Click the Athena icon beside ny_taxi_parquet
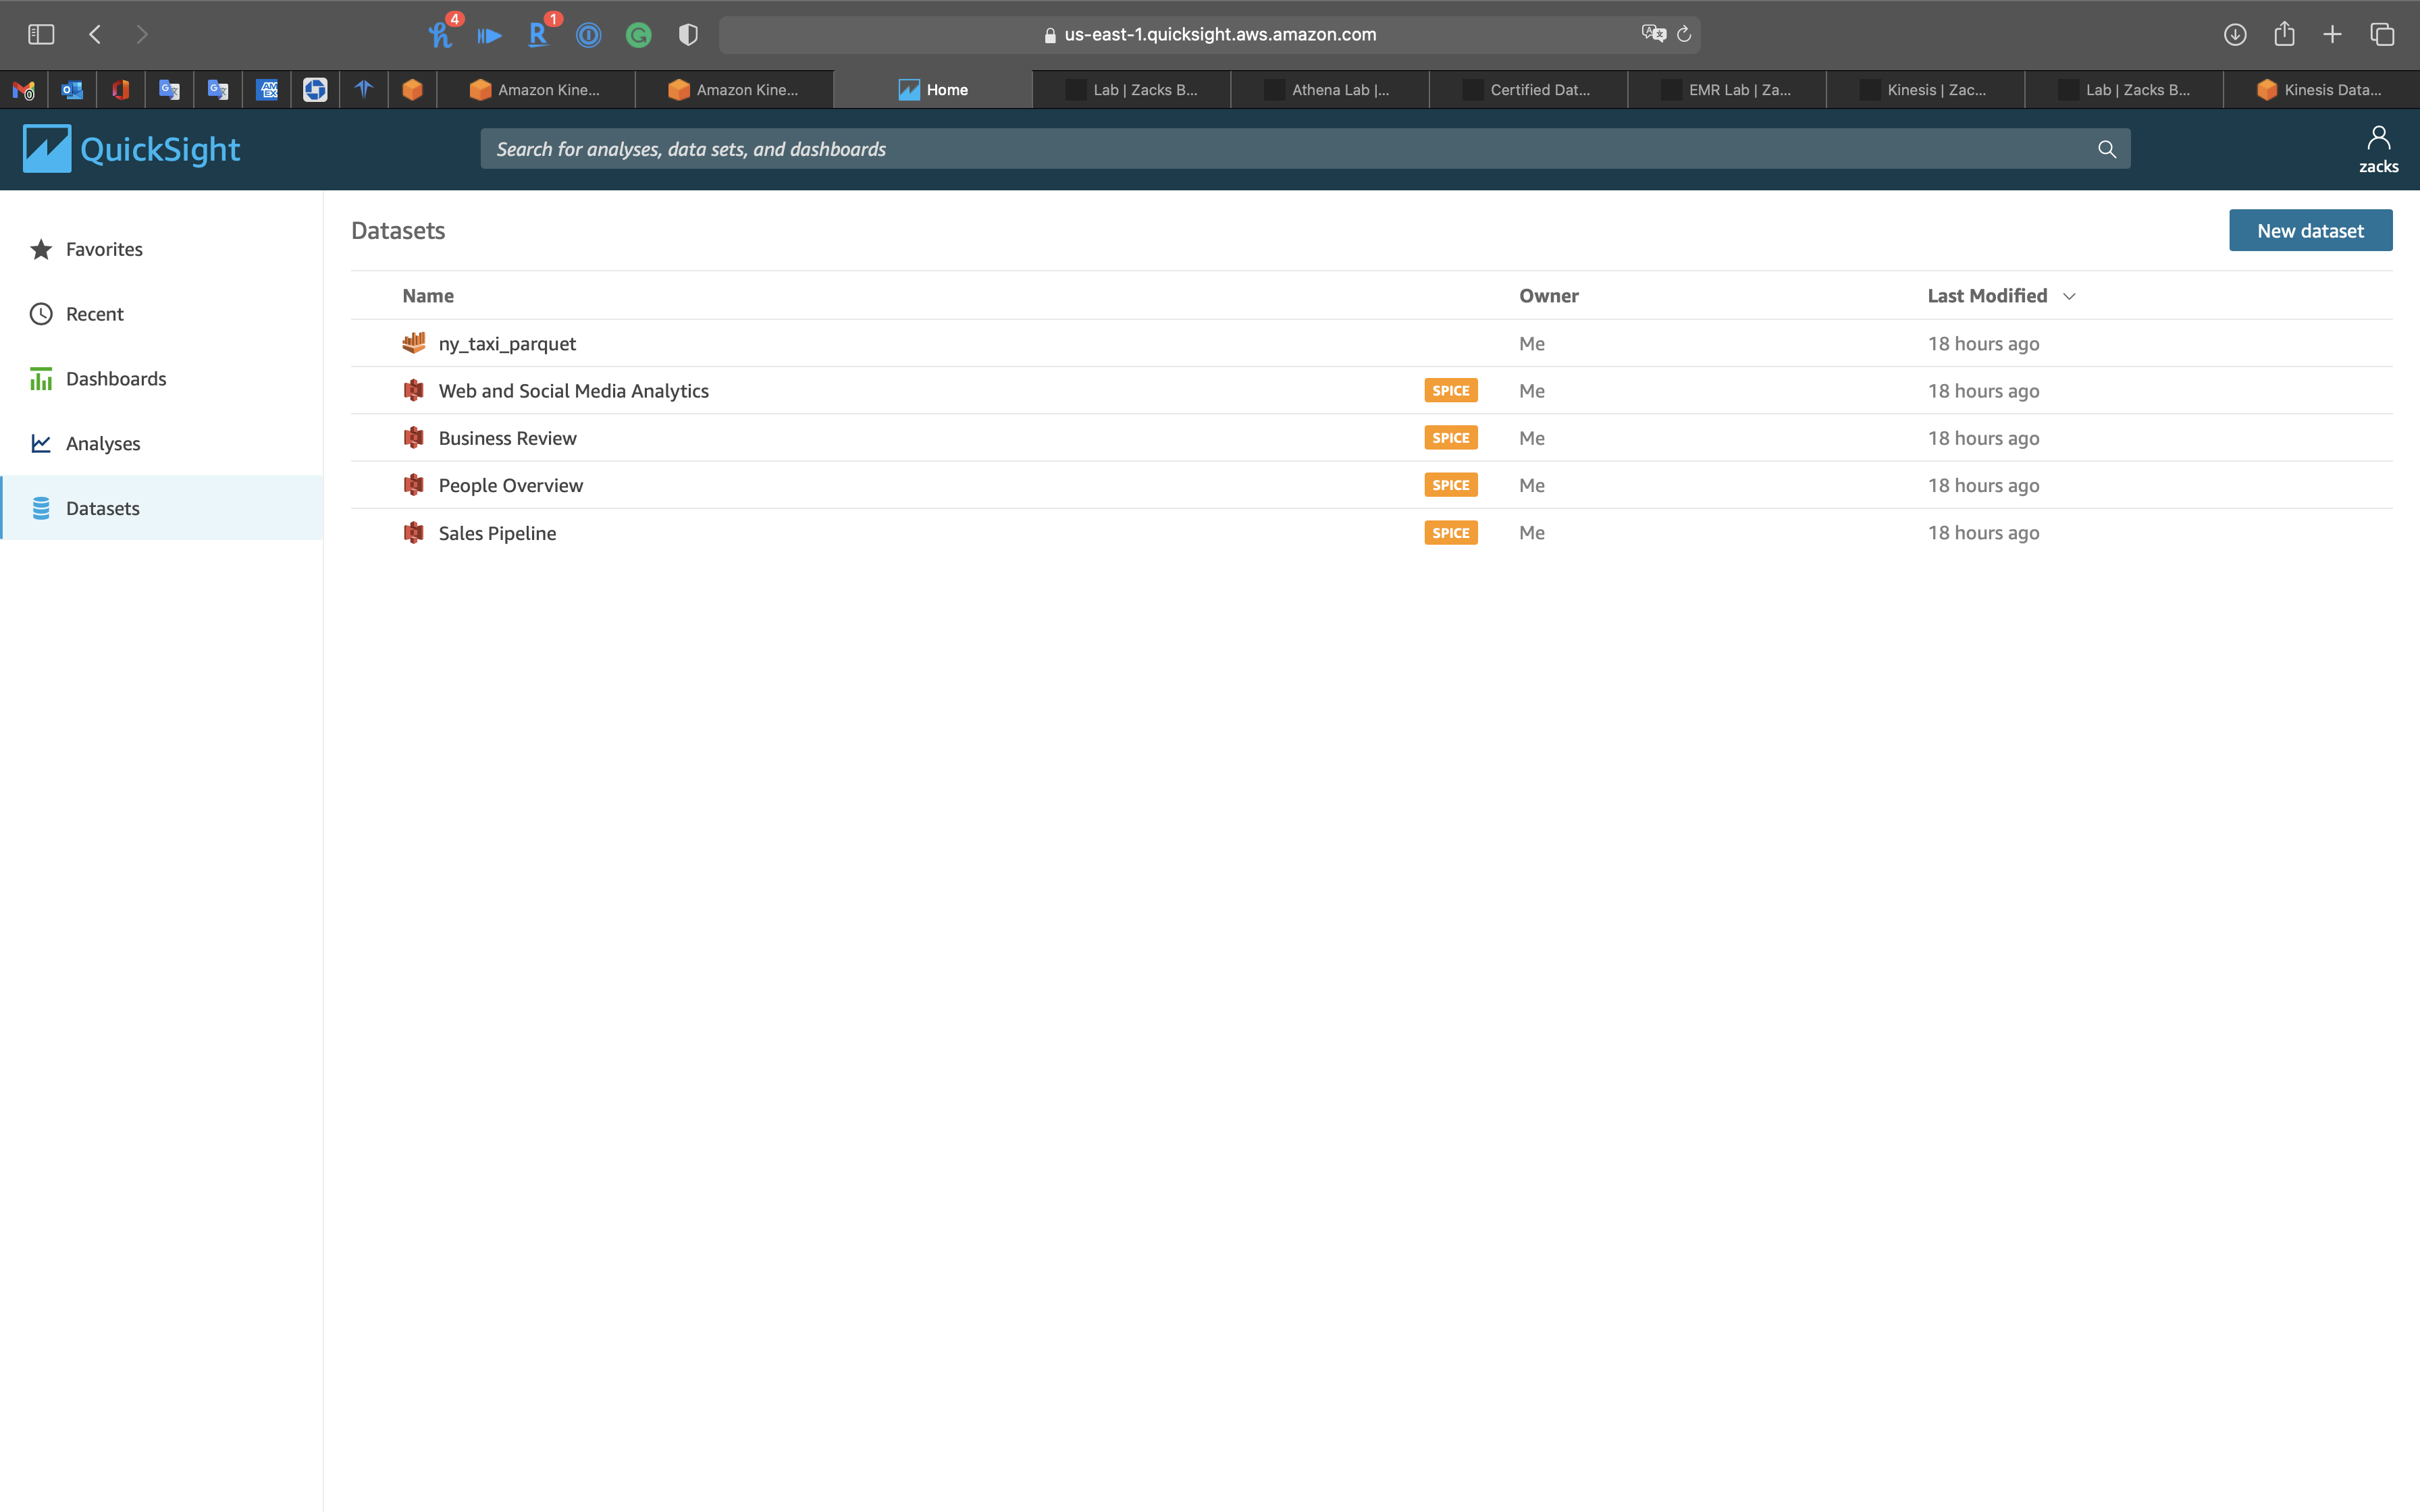Screen dimensions: 2420x1512 (x=413, y=343)
